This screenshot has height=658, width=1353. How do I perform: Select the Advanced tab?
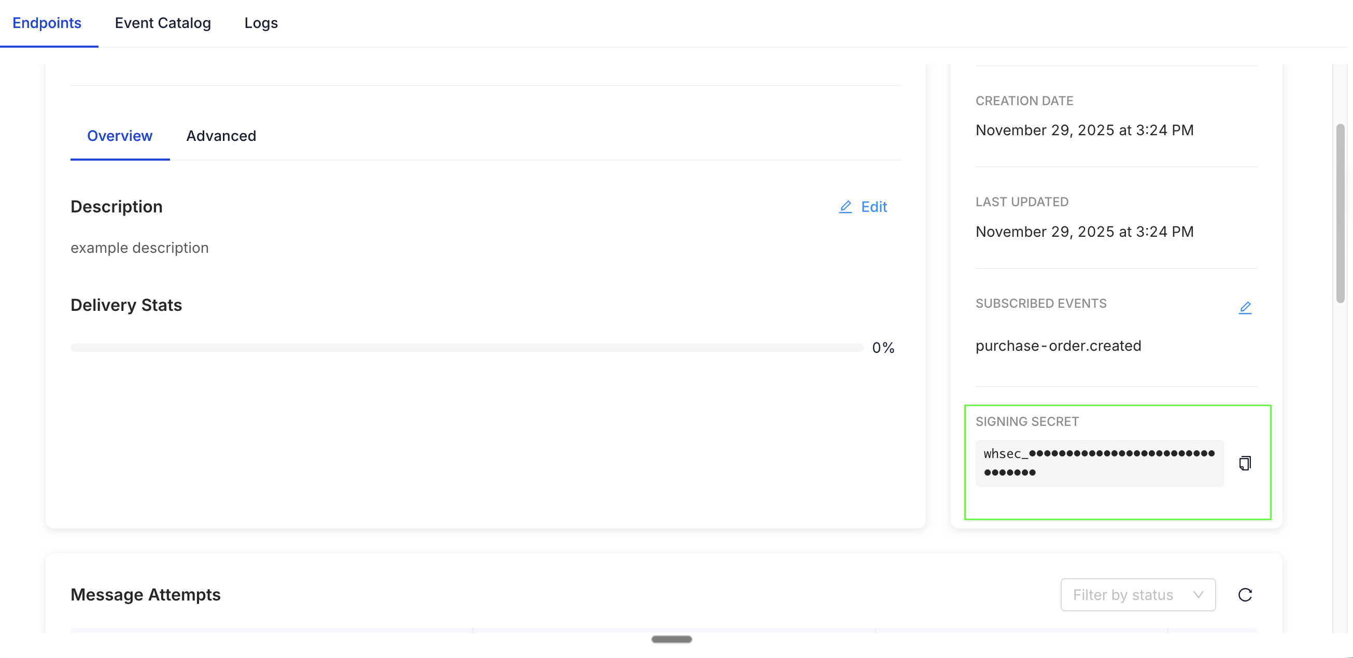[221, 136]
